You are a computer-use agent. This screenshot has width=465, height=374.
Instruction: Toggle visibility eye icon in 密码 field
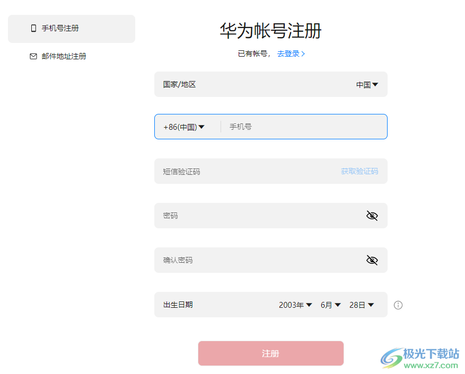pyautogui.click(x=372, y=216)
